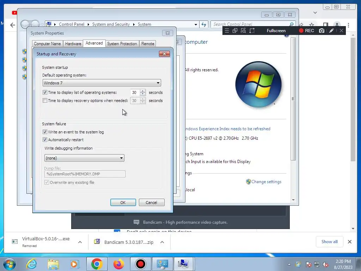Uncheck Write an event to system log
Screen dimensions: 361x271
[x=45, y=132]
